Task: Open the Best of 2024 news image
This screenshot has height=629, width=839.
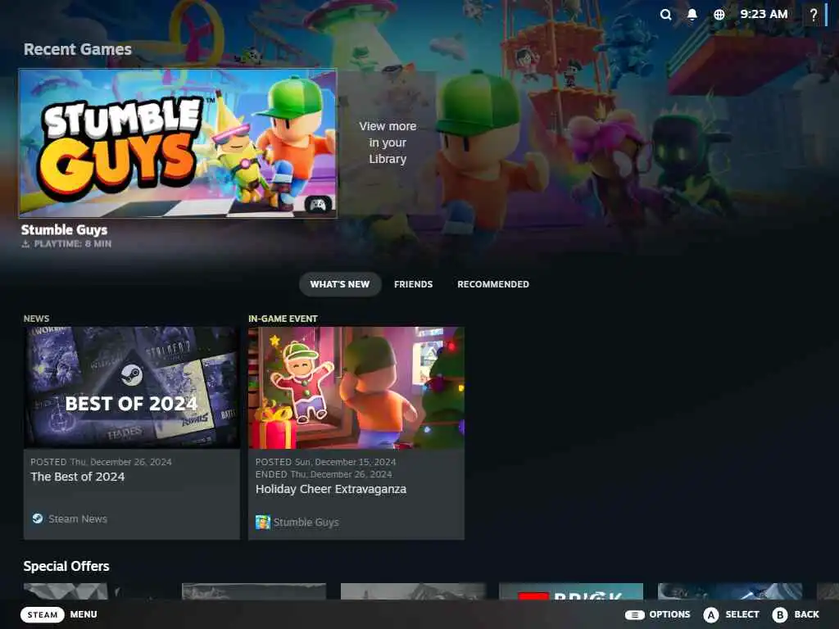Action: pyautogui.click(x=132, y=387)
